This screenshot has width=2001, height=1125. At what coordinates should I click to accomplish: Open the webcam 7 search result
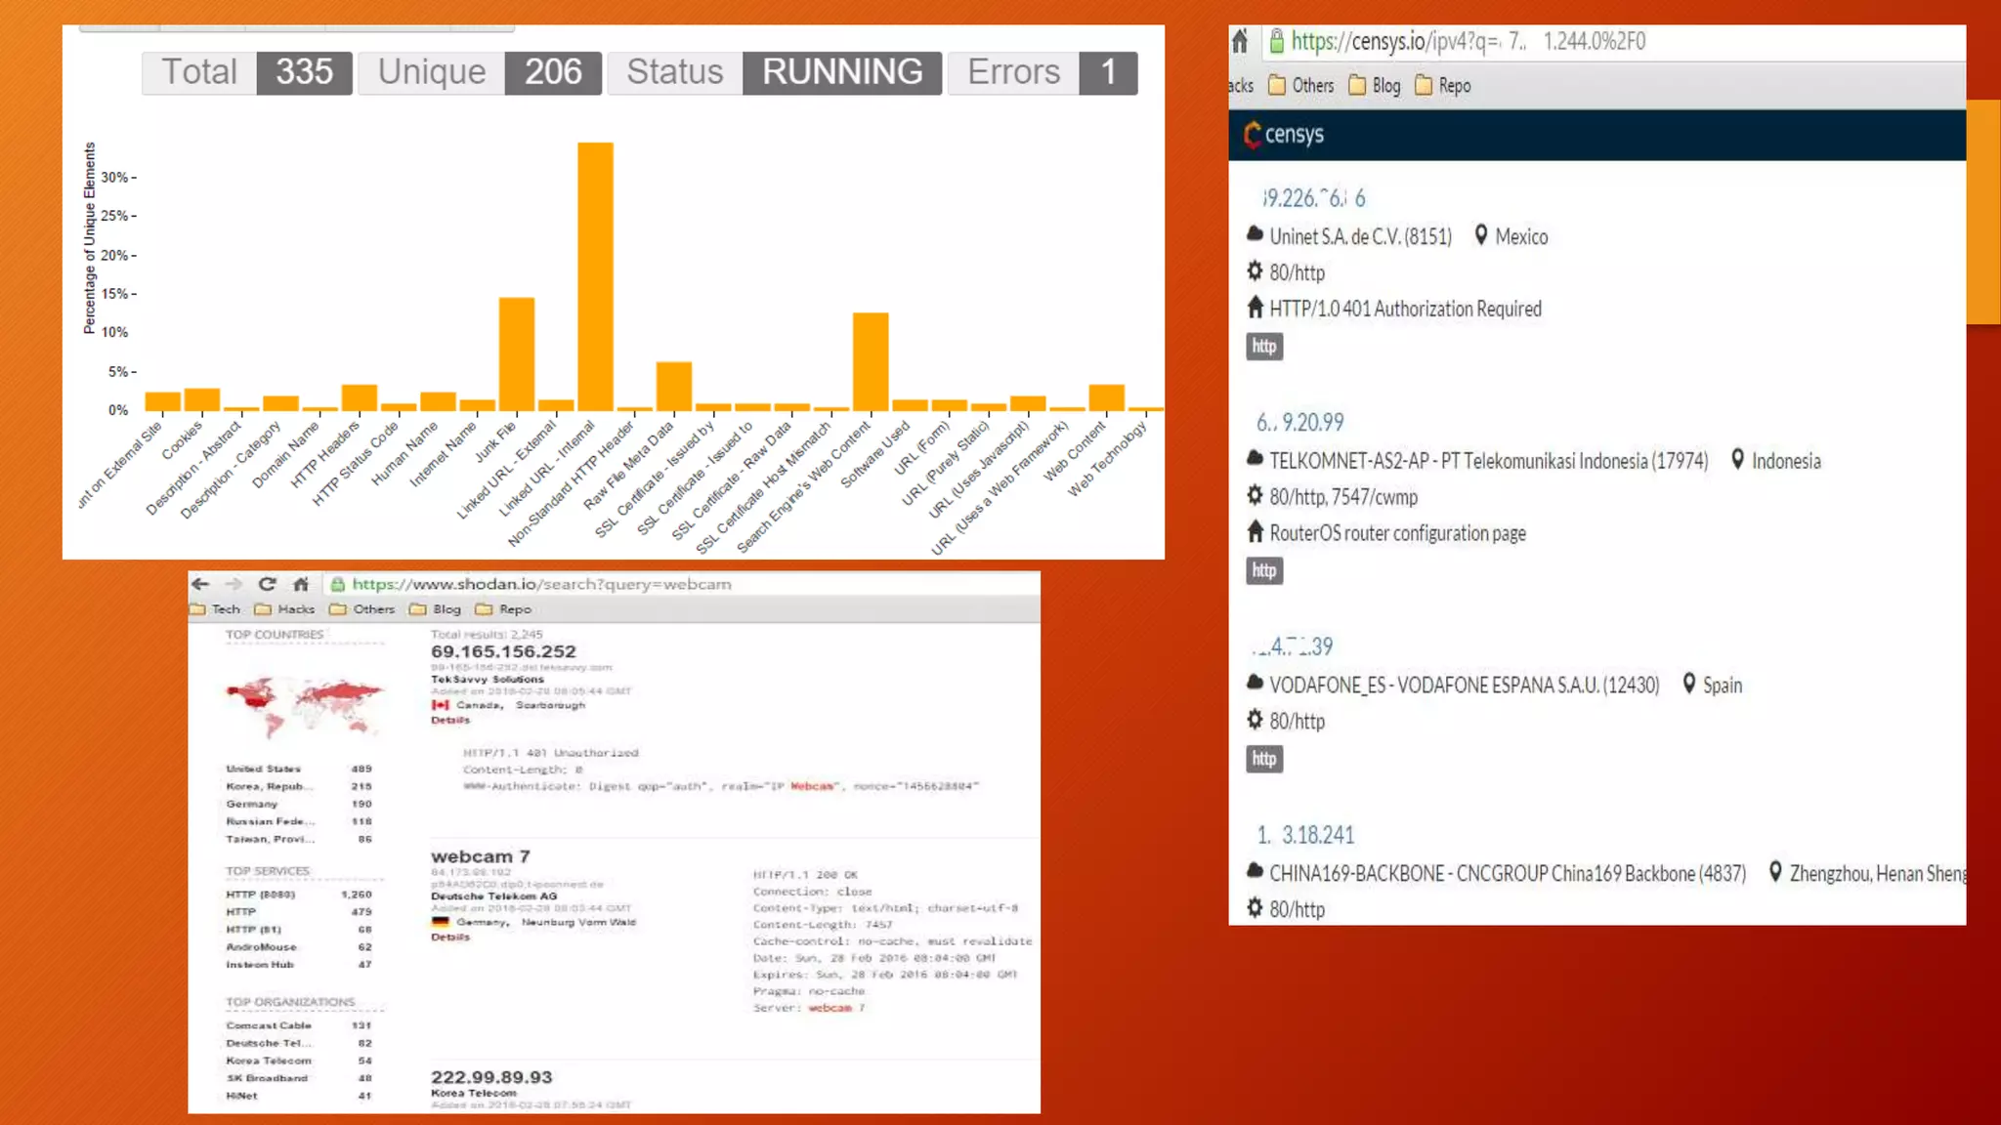point(480,856)
